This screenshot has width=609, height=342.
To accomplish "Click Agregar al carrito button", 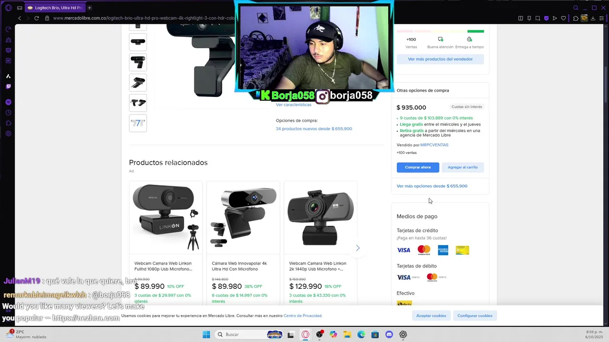I will [x=462, y=167].
